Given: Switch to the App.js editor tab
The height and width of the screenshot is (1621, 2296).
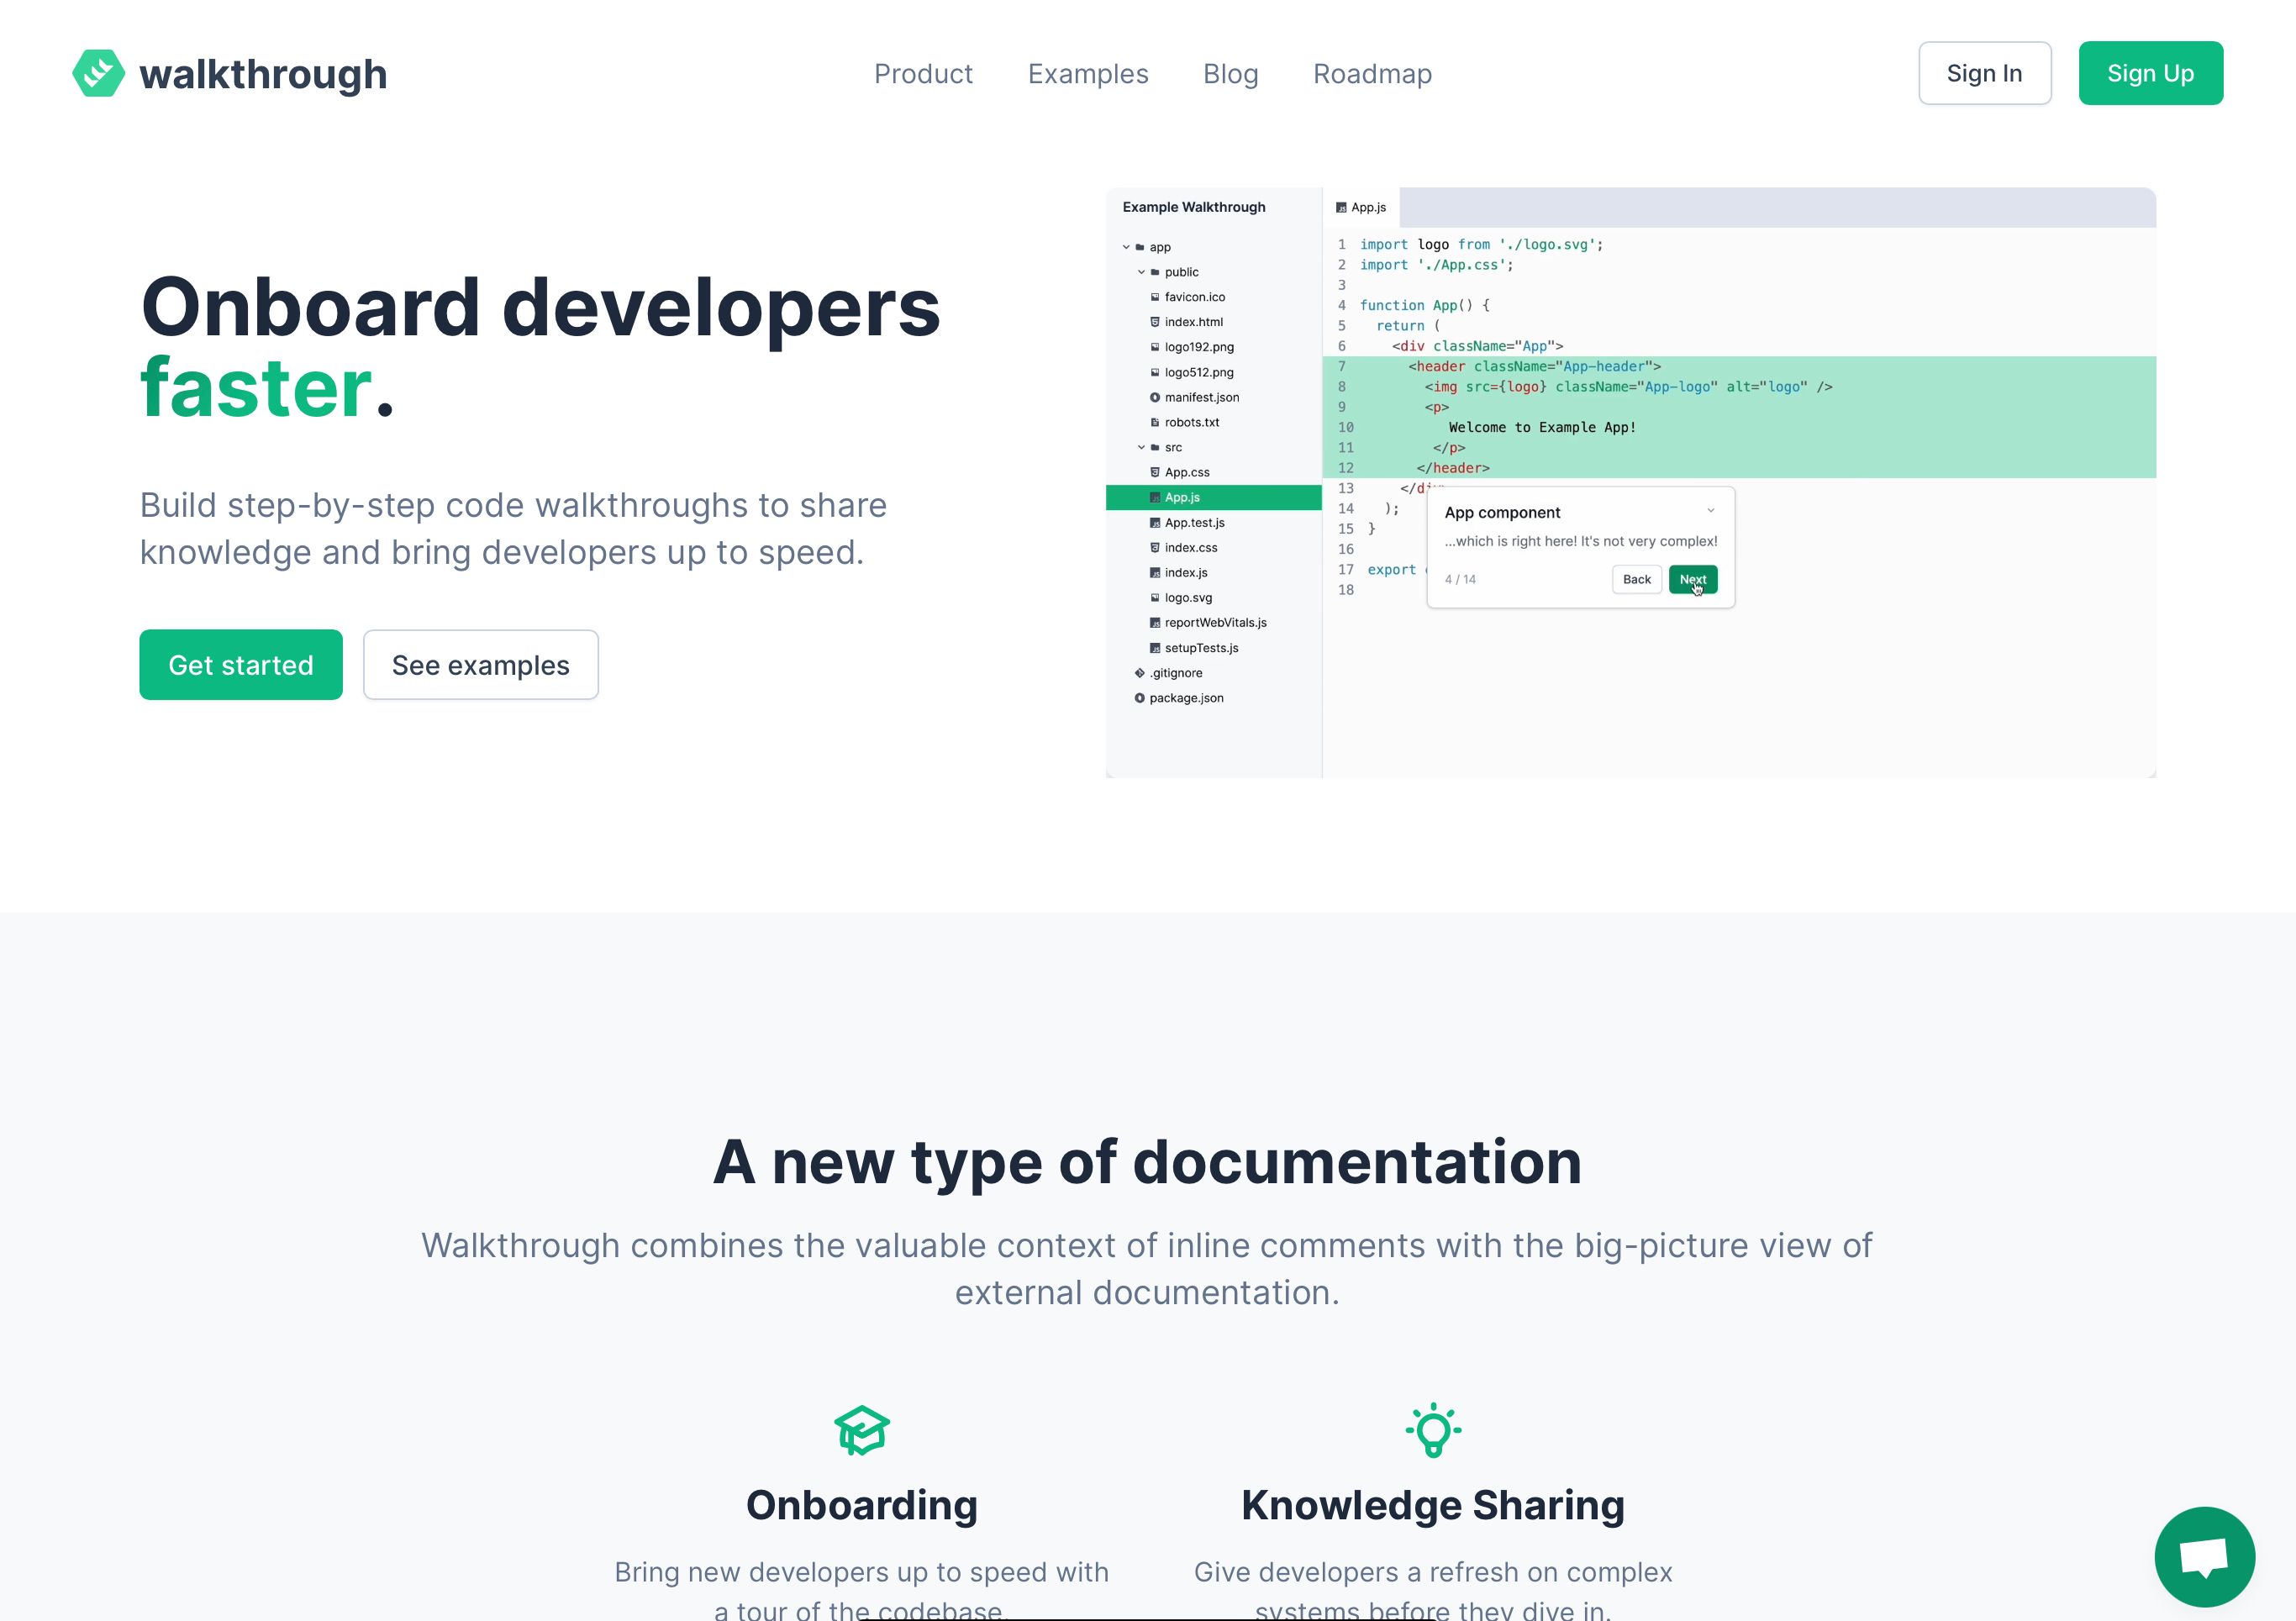Looking at the screenshot, I should 1367,207.
